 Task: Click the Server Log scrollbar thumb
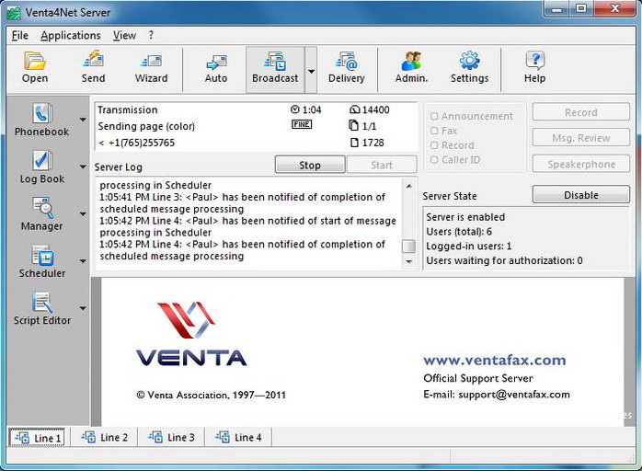[x=409, y=246]
